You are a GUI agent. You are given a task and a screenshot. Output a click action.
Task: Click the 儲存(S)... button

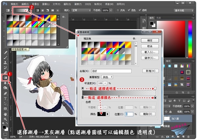(x=150, y=58)
